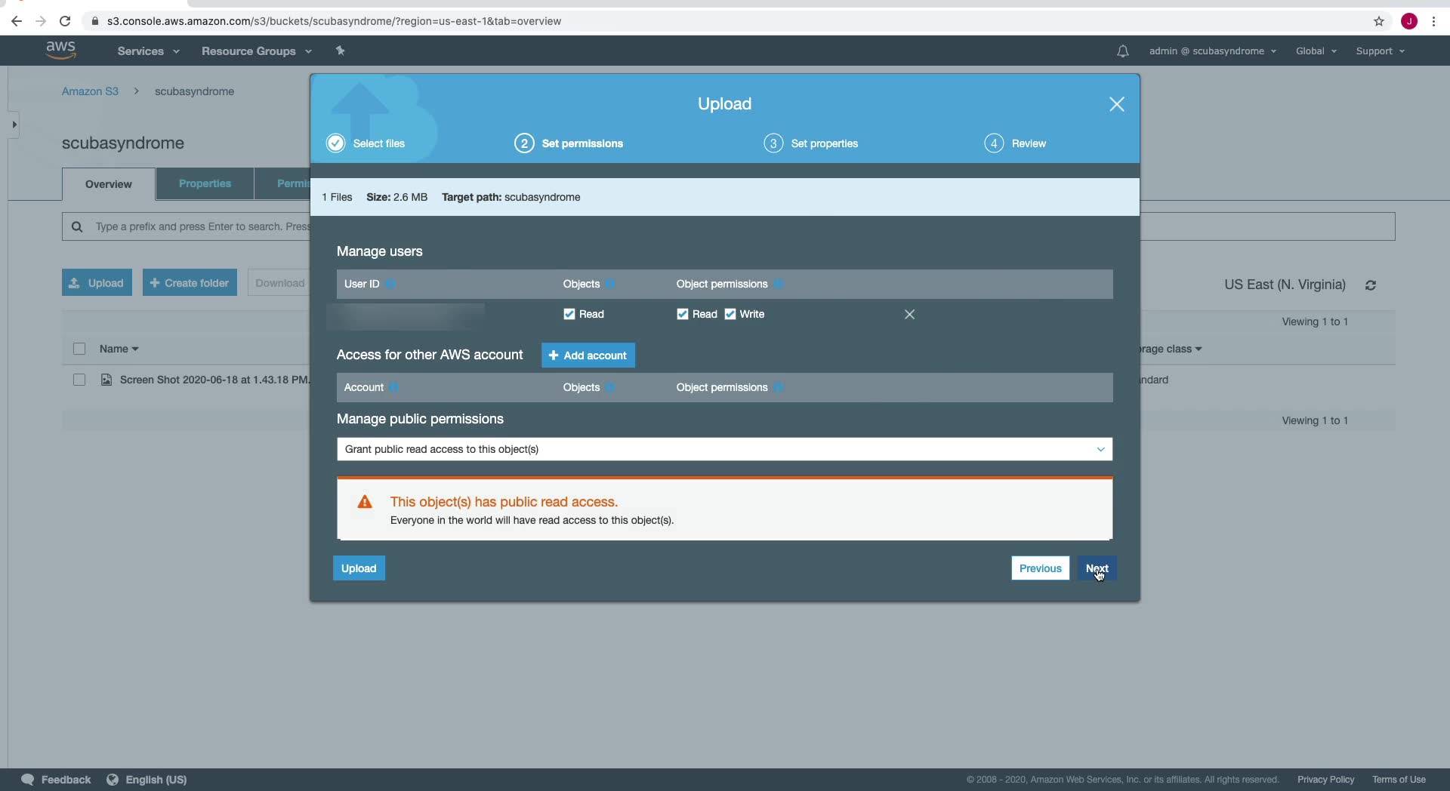Click the browser back arrow
Viewport: 1450px width, 791px height.
point(17,21)
